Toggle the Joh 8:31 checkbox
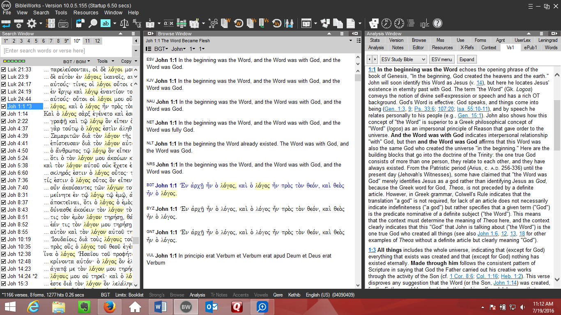This screenshot has width=561, height=315. 4,195
